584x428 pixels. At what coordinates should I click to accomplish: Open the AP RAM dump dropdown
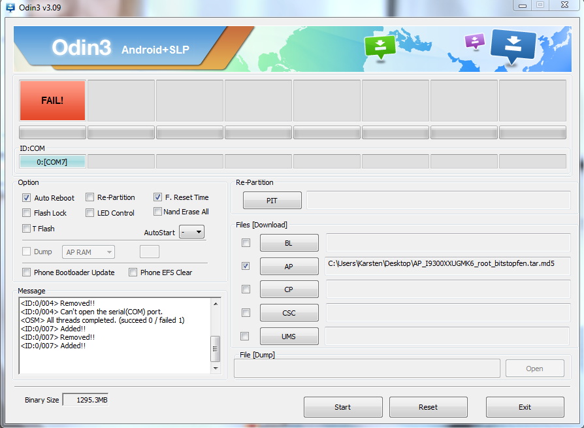(x=88, y=252)
